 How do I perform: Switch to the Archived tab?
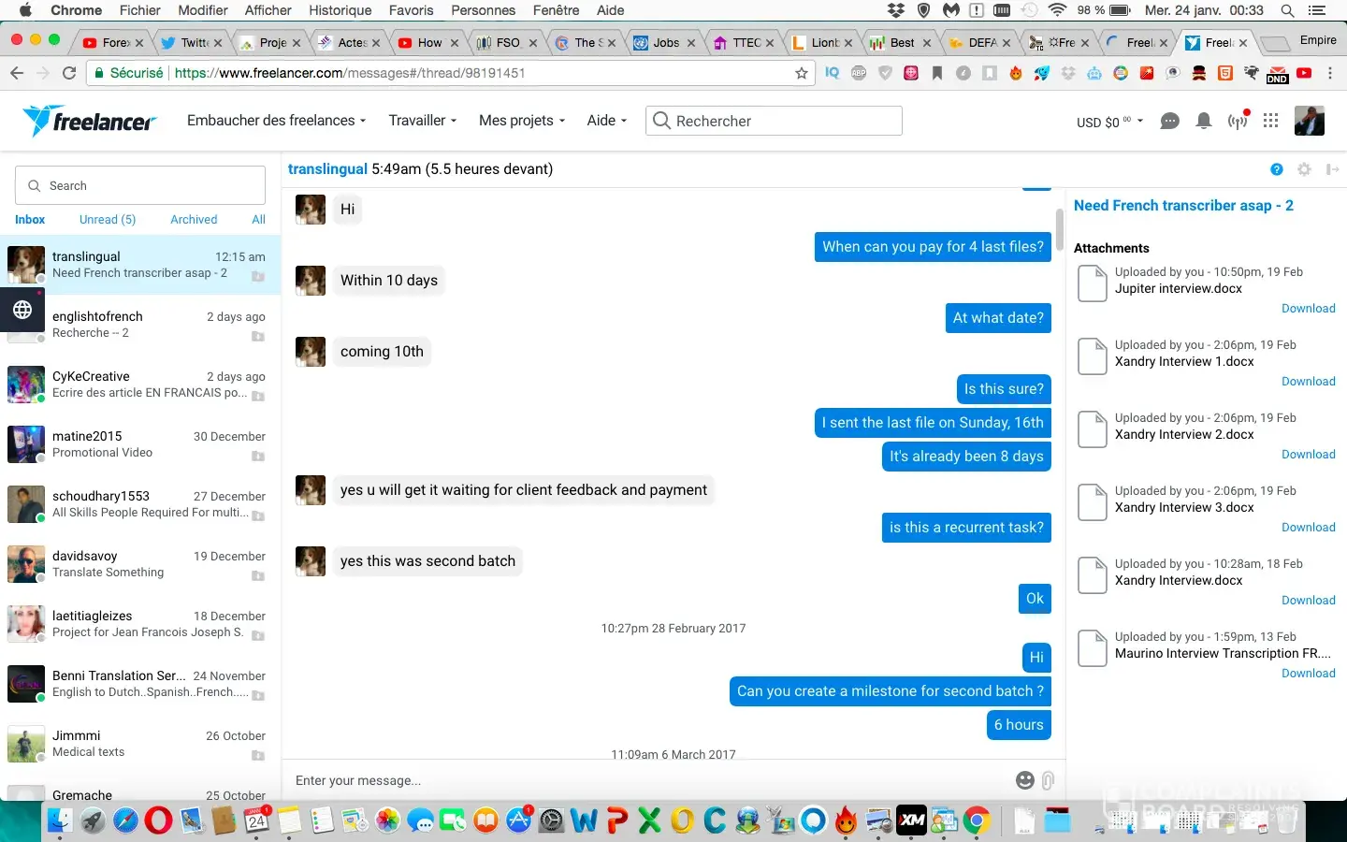(x=194, y=220)
